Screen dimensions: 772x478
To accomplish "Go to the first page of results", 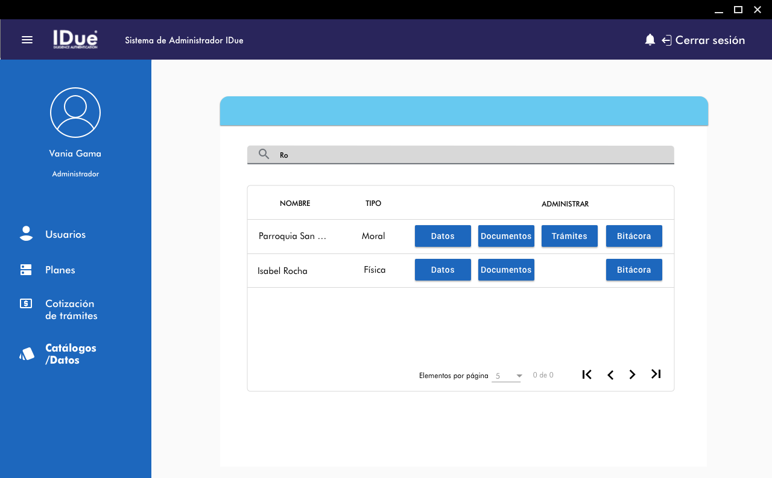I will (x=587, y=374).
